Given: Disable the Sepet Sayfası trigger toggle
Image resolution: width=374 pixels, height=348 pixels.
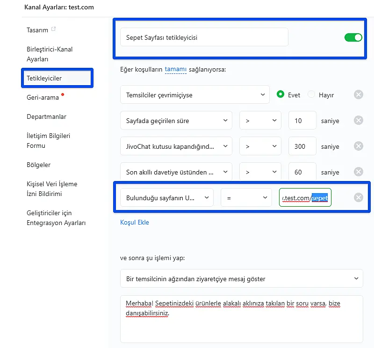Looking at the screenshot, I should coord(353,37).
